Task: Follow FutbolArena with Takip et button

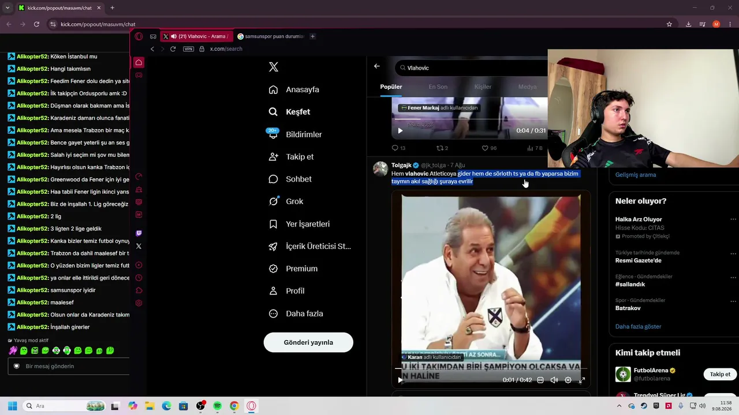Action: [x=720, y=375]
